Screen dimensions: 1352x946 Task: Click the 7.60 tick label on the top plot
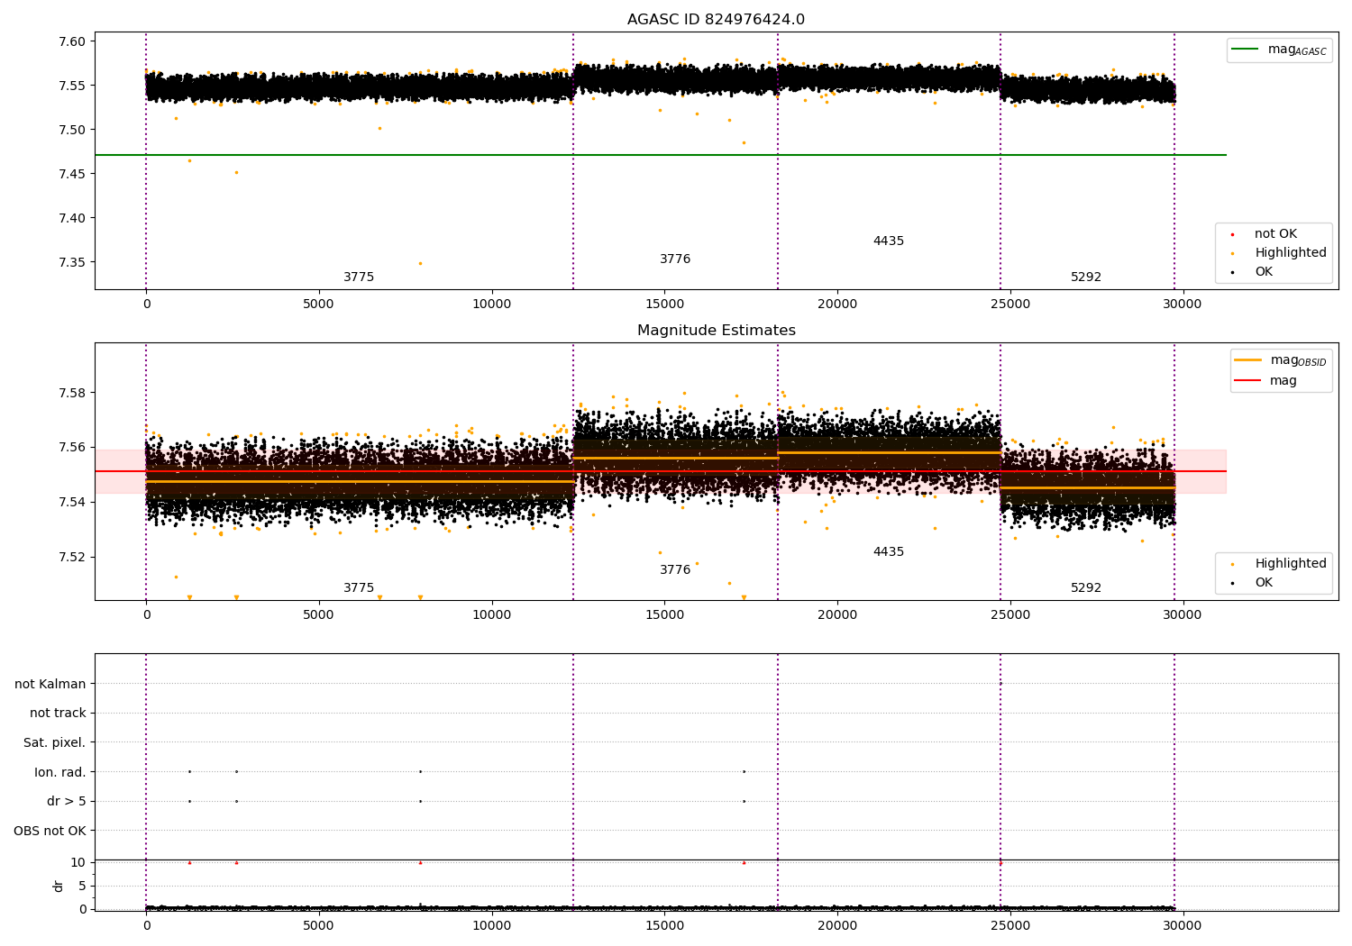tap(73, 41)
